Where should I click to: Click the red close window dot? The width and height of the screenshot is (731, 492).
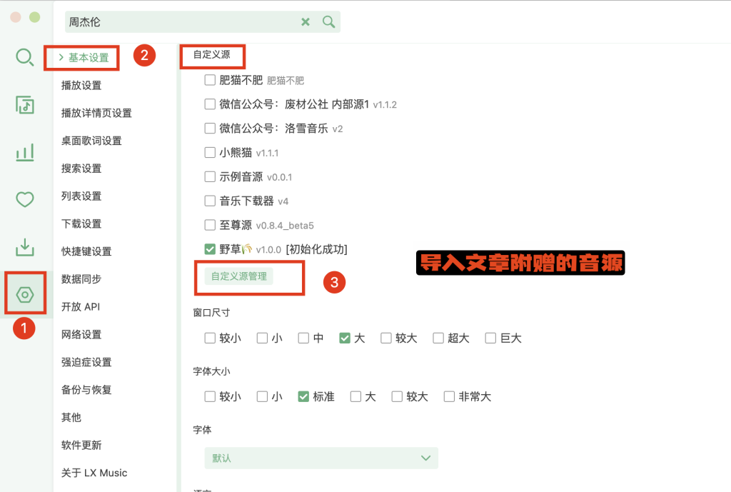(16, 17)
